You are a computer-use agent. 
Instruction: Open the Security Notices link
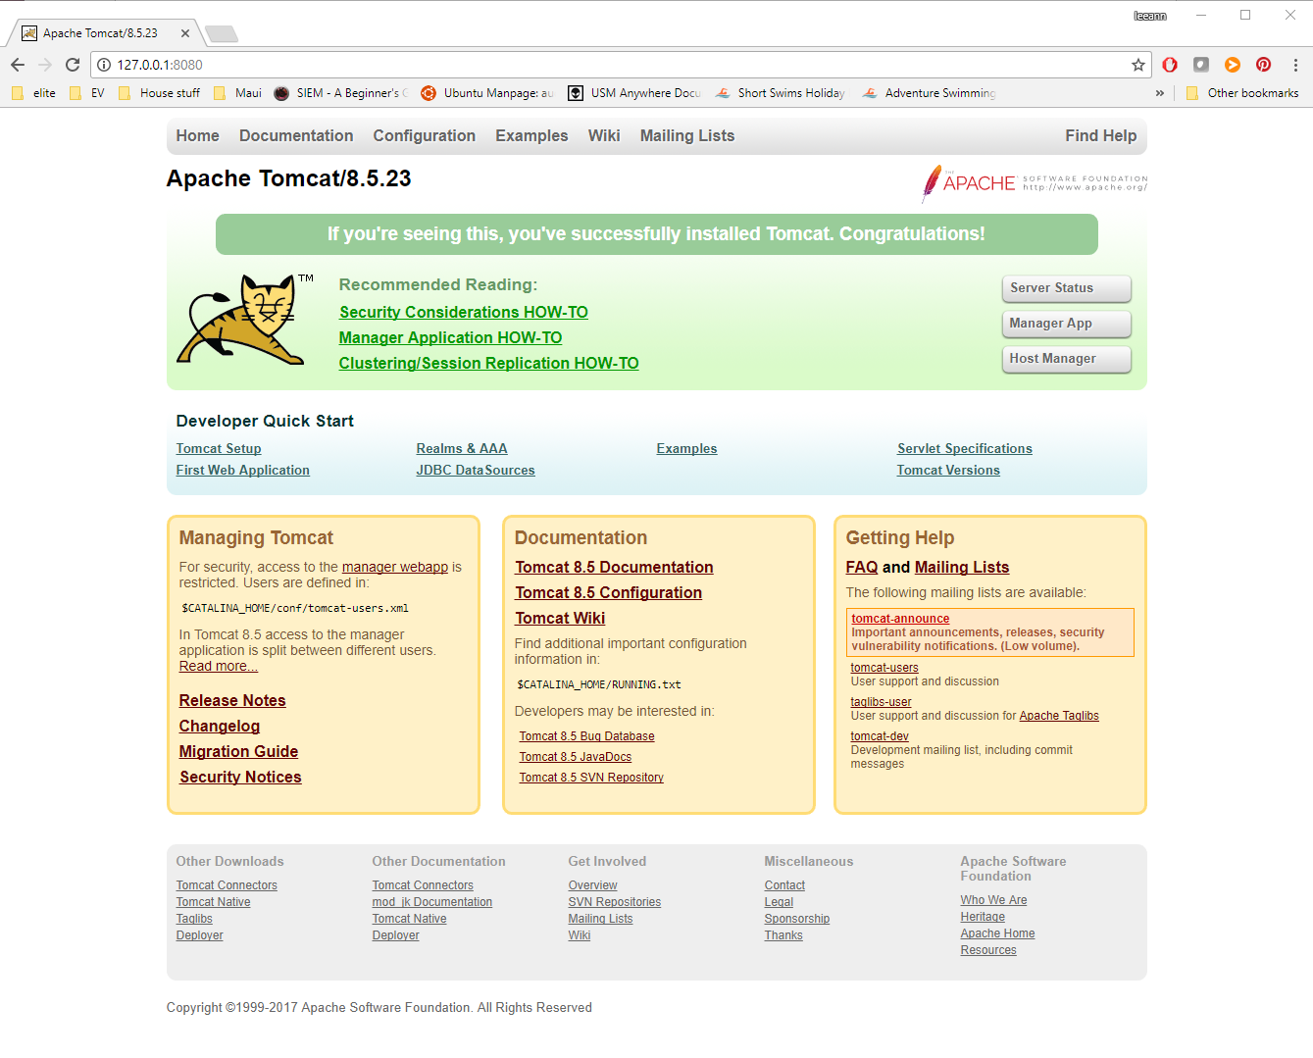[240, 777]
